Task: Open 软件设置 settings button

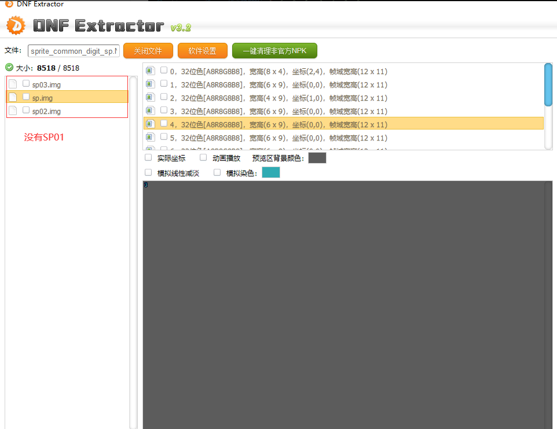Action: point(202,51)
